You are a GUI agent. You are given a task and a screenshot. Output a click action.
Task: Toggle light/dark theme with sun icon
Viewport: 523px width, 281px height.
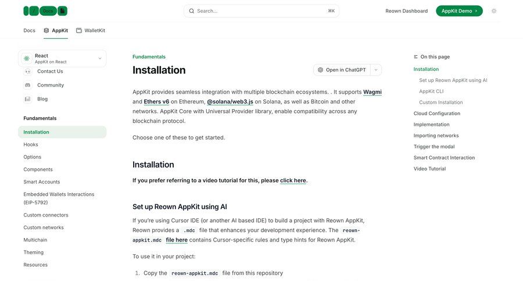click(494, 11)
